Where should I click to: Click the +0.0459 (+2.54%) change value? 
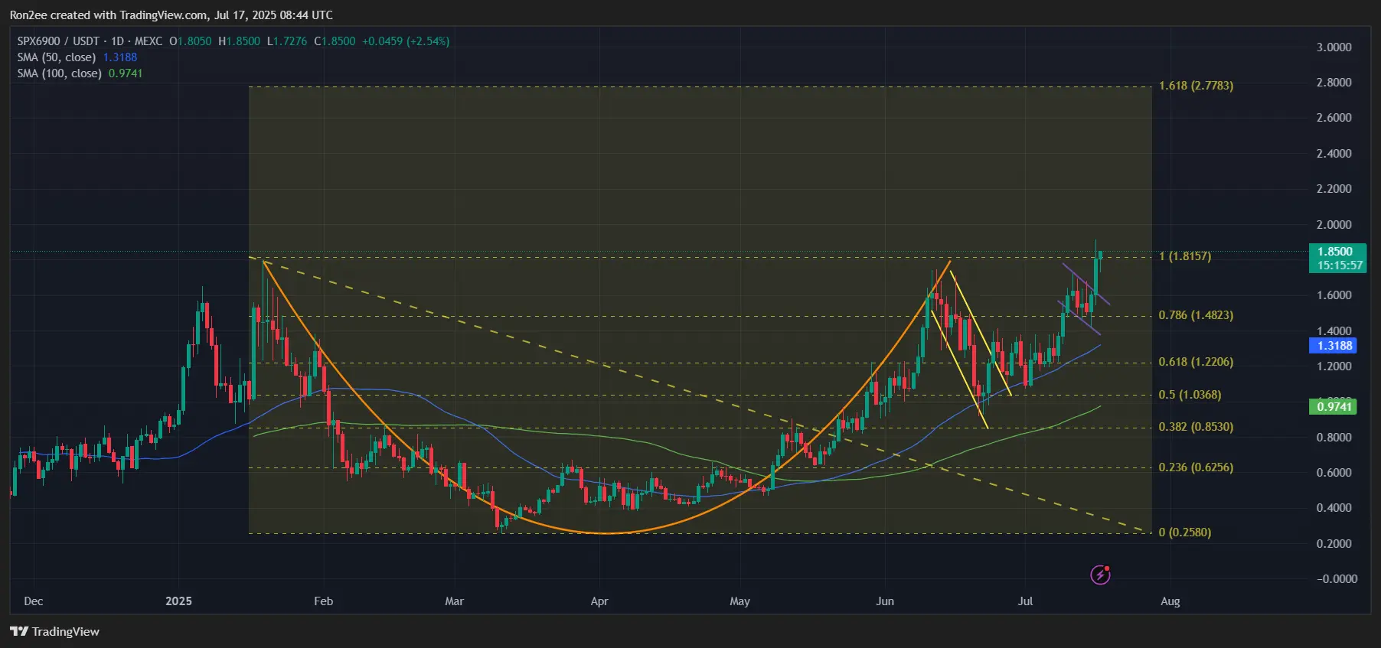406,41
